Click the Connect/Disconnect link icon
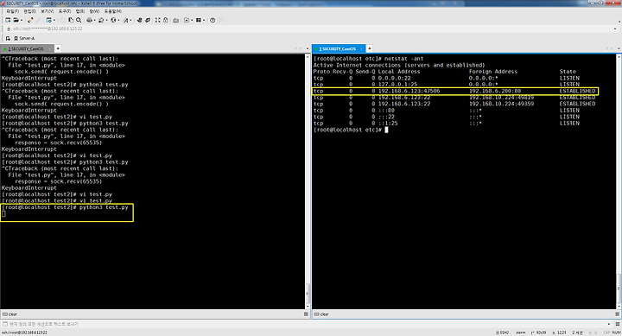This screenshot has height=336, width=622. pos(30,20)
